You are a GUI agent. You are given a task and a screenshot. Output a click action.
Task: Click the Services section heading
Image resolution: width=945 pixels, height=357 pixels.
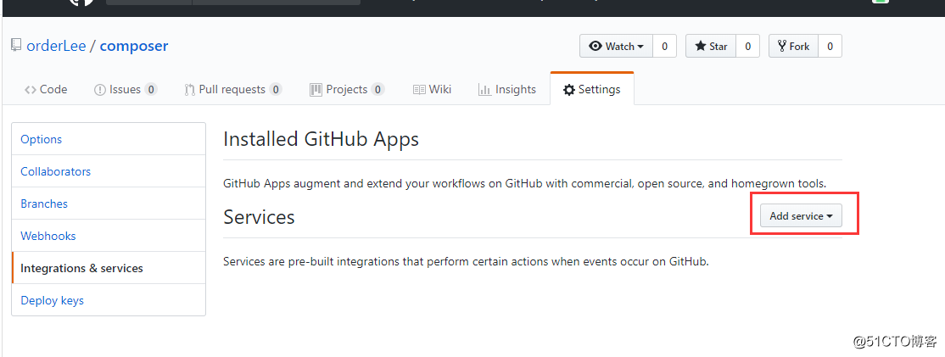(x=259, y=217)
